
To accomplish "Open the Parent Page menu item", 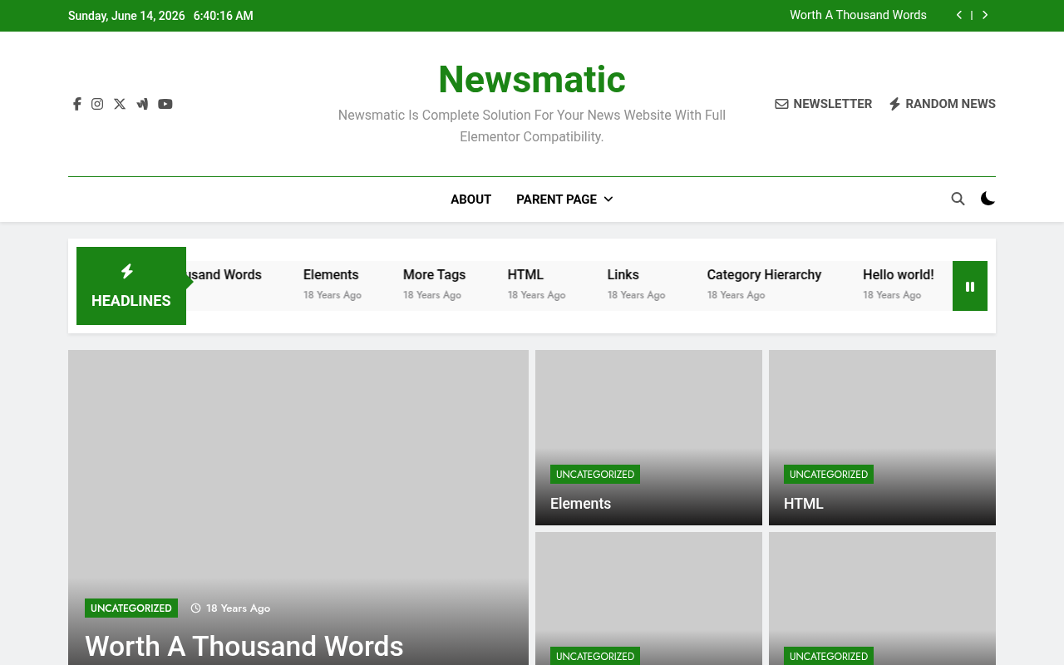I will tap(556, 199).
